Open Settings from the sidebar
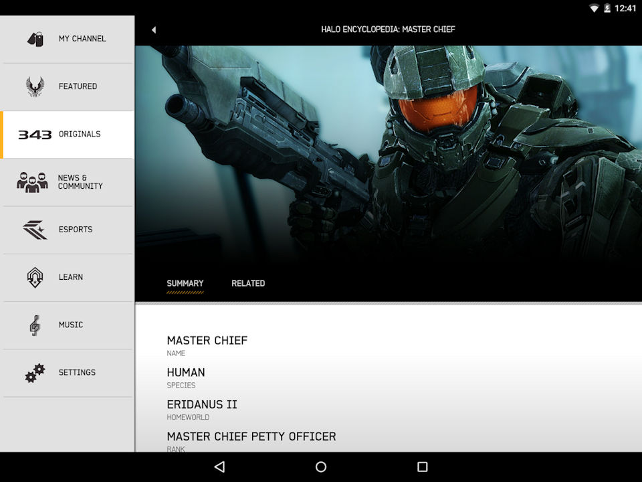This screenshot has height=482, width=642. (x=67, y=373)
